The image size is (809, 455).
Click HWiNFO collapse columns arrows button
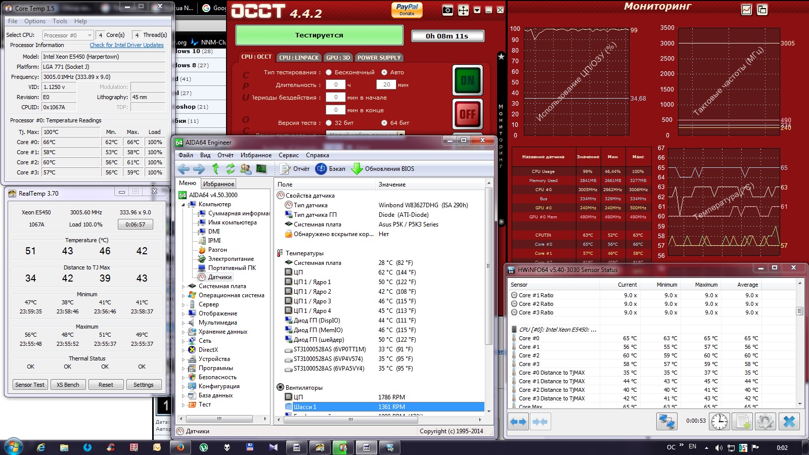click(x=540, y=422)
